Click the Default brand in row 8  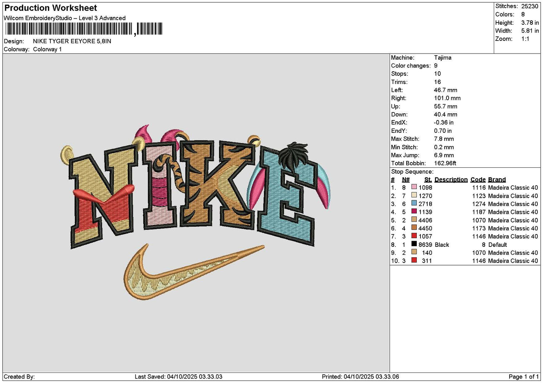coord(498,245)
